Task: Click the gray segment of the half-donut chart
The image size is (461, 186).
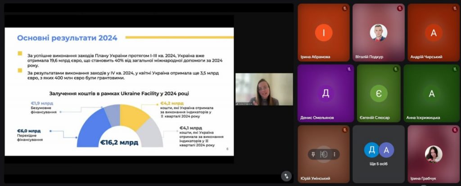Action: 151,134
